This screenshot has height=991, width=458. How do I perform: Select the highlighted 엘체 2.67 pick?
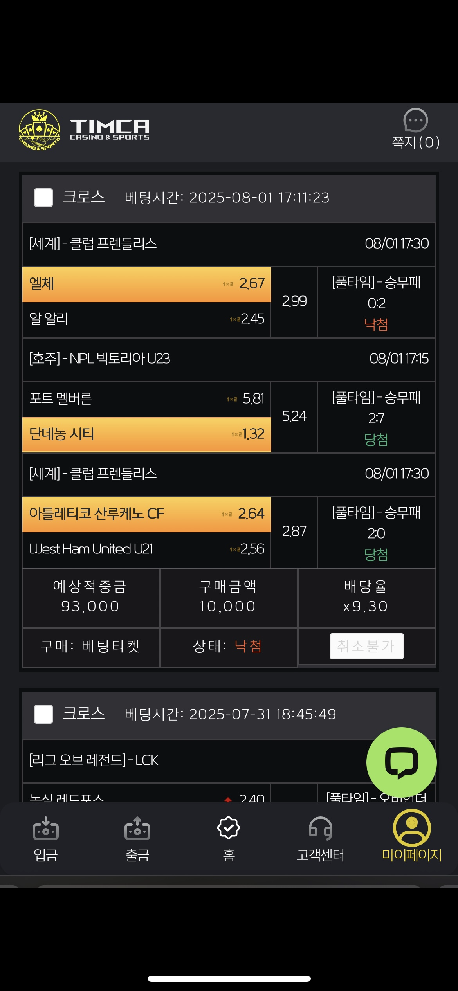(147, 284)
